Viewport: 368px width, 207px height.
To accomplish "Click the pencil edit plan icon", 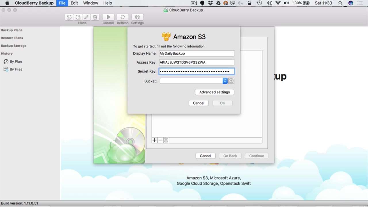I will 87,17.
